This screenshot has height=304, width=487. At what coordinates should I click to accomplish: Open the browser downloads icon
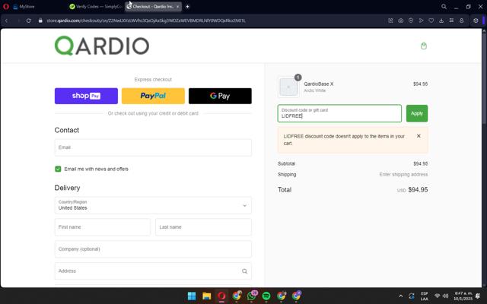pos(441,21)
